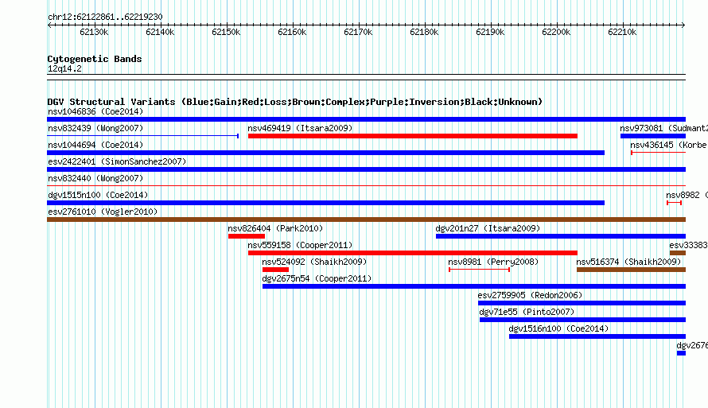Viewport: 708px width, 408px height.
Task: Click the blue dgv2675n54 (Cooper2011) bar
Action: pos(474,286)
